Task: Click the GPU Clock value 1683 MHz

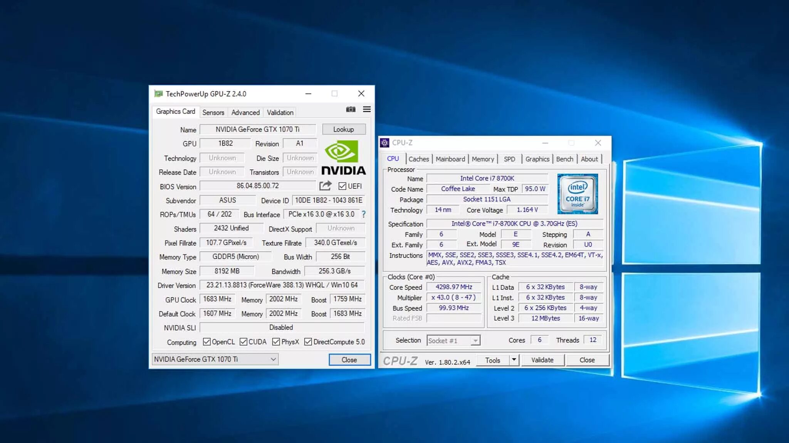Action: [217, 299]
